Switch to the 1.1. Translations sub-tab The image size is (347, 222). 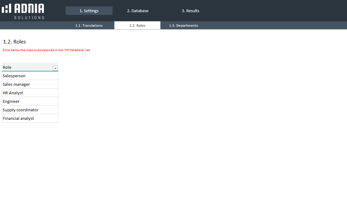[89, 26]
